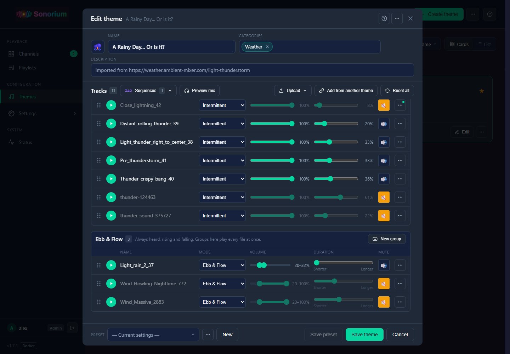Open the help icon in Edit theme header

pyautogui.click(x=384, y=18)
